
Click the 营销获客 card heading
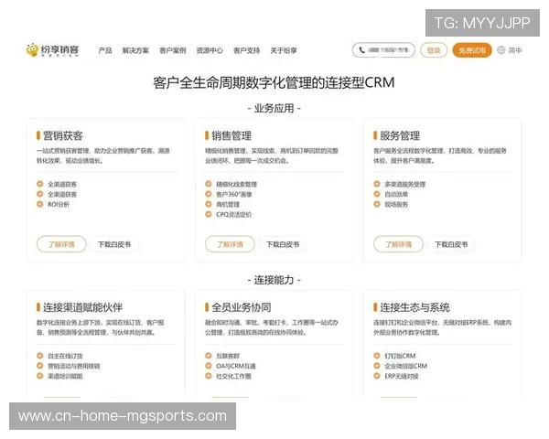(x=63, y=135)
